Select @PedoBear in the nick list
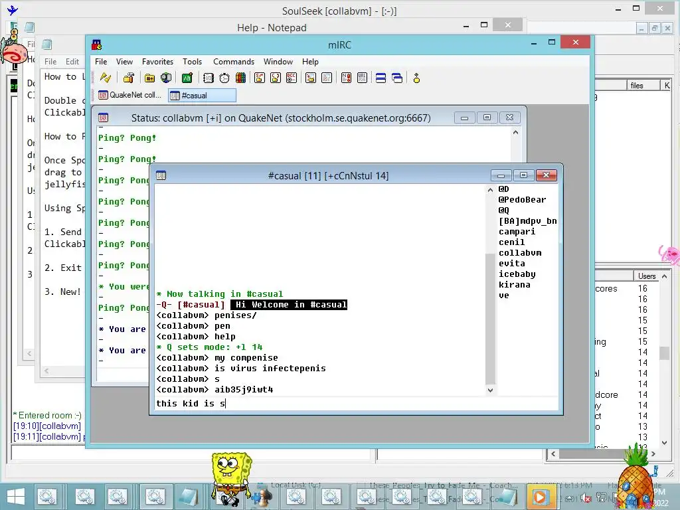The image size is (680, 510). [x=522, y=199]
